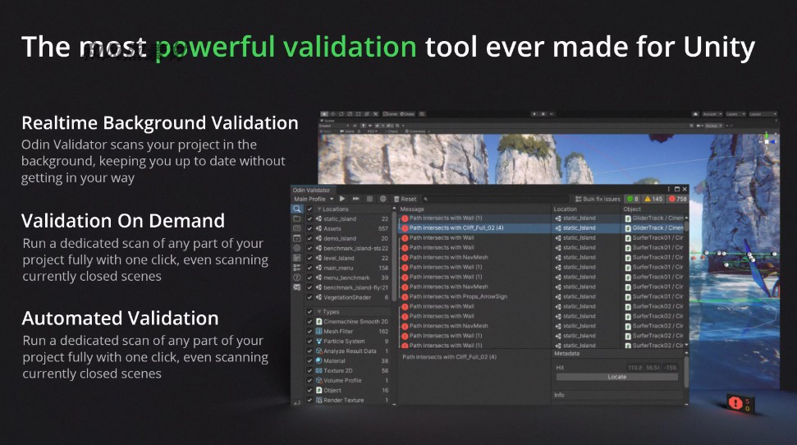The image size is (797, 445).
Task: Select the Scene tab in the Unity editor
Action: [328, 121]
